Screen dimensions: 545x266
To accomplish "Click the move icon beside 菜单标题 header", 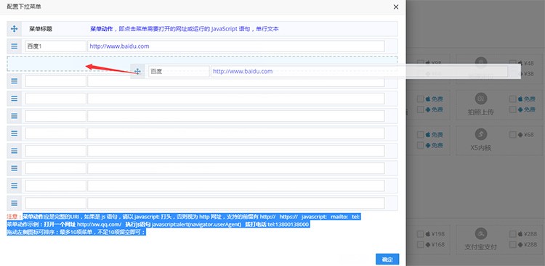I will point(15,29).
